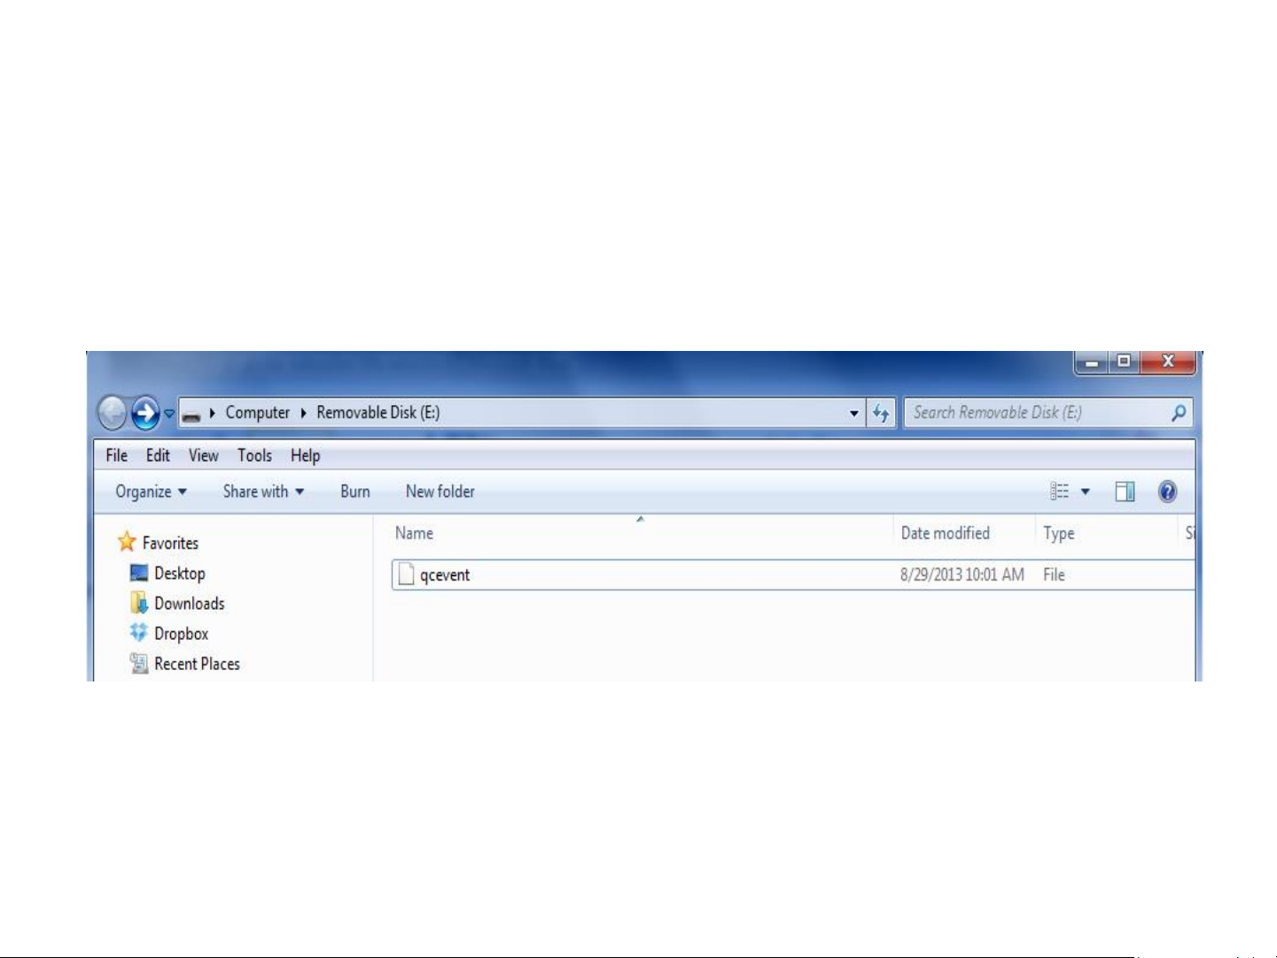Toggle the preview pane icon

[1125, 492]
